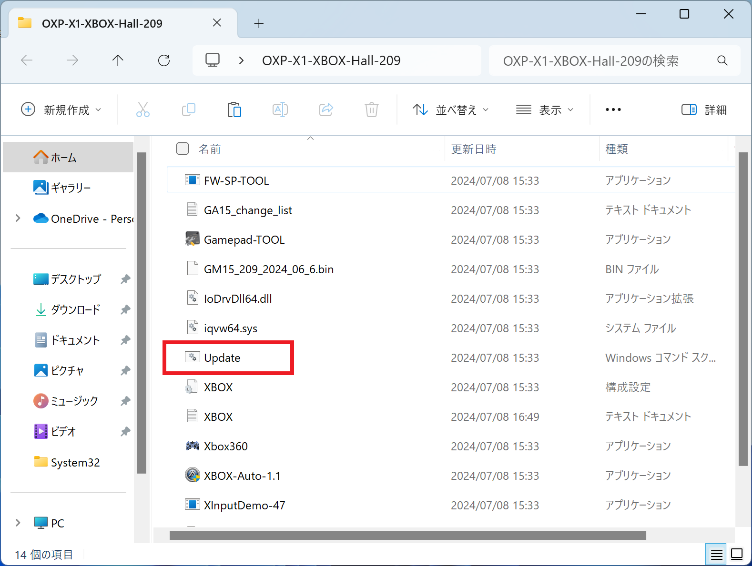Click the horizontal scrollbar at the bottom

pos(407,536)
